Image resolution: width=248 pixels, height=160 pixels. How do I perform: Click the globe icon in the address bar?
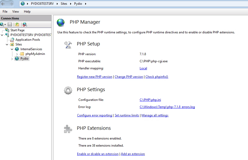point(23,4)
